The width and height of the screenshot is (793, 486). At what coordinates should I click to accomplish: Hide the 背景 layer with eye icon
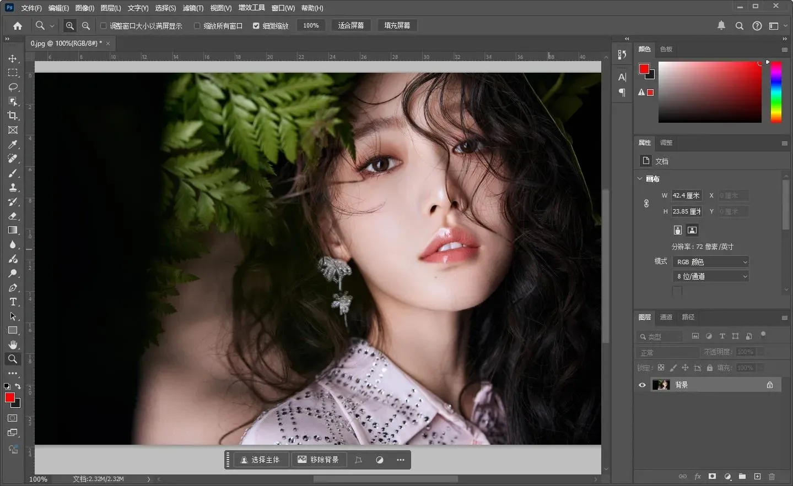642,385
